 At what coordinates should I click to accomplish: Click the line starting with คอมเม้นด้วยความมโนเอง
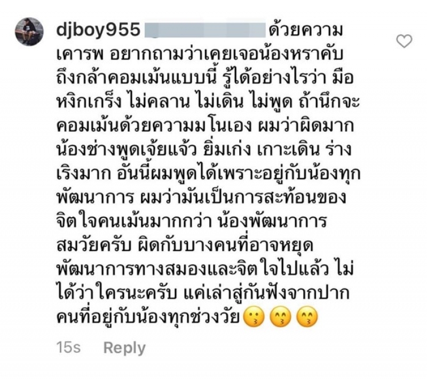[x=205, y=125]
